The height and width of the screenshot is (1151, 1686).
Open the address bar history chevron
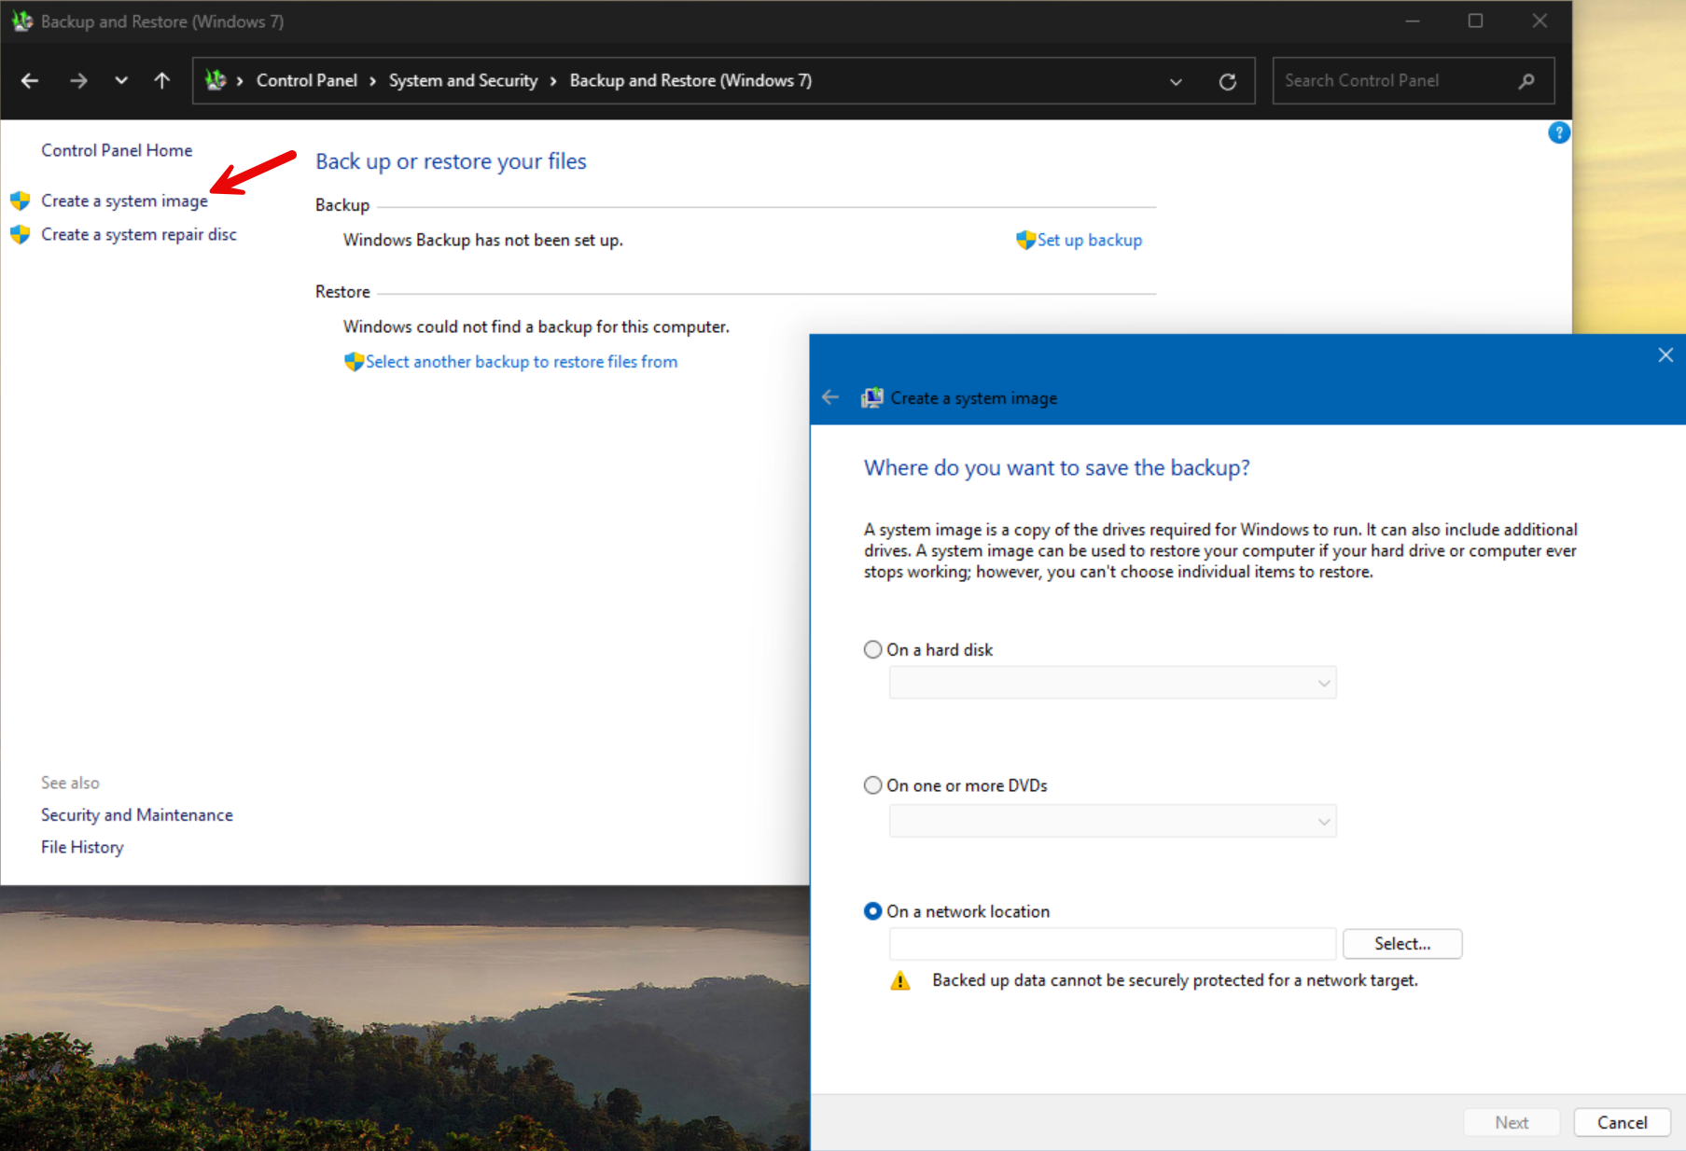(1176, 80)
